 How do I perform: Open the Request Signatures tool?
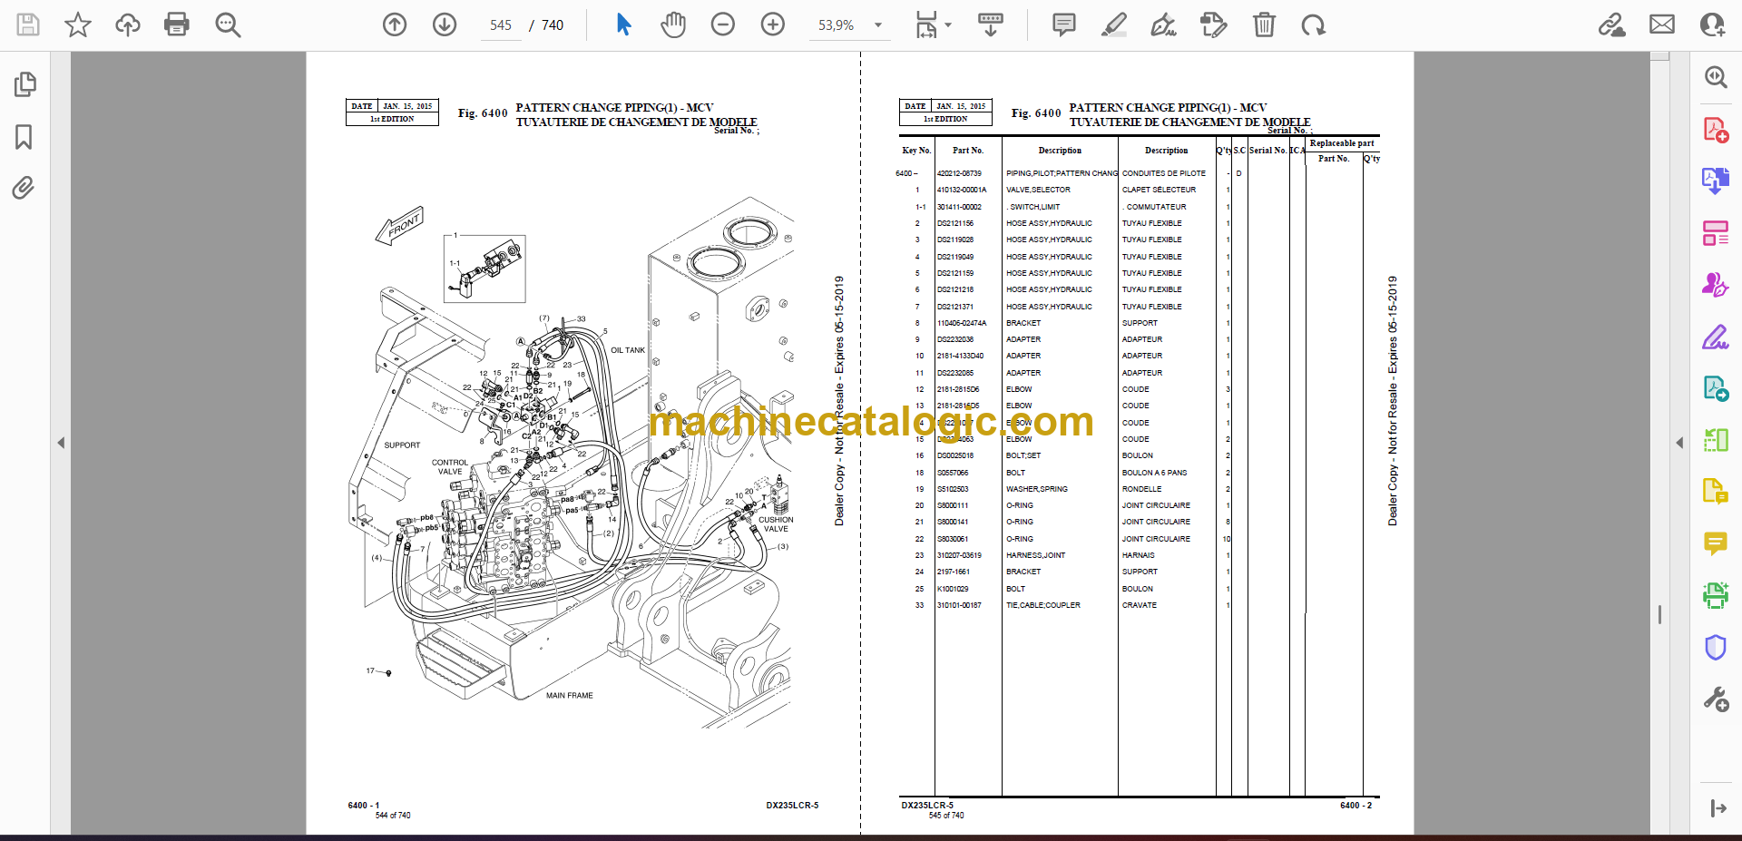[x=1715, y=285]
